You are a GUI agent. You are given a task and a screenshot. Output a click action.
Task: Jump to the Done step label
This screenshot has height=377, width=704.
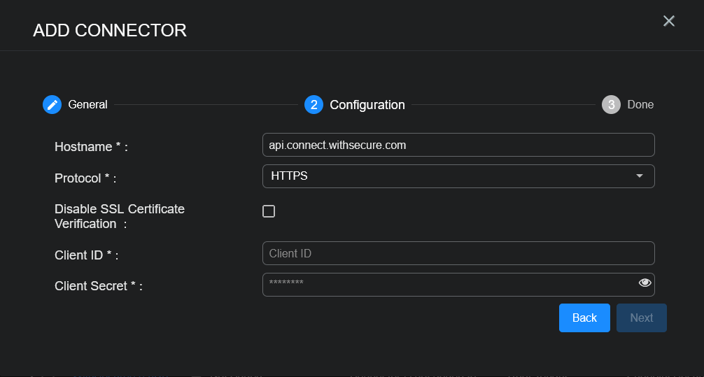tap(640, 105)
